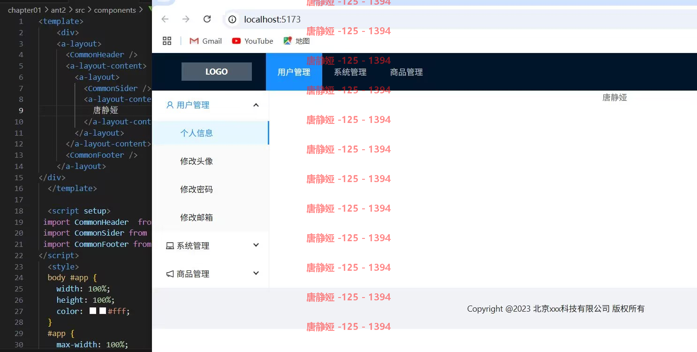
Task: Click 'max-width: 100%;' on line 30
Action: 92,344
